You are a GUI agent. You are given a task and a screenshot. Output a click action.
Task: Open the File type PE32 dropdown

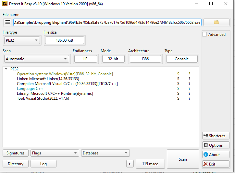[22, 40]
